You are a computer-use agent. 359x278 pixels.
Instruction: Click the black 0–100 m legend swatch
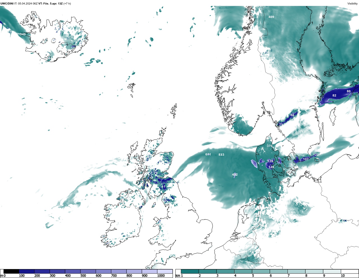click(11, 272)
